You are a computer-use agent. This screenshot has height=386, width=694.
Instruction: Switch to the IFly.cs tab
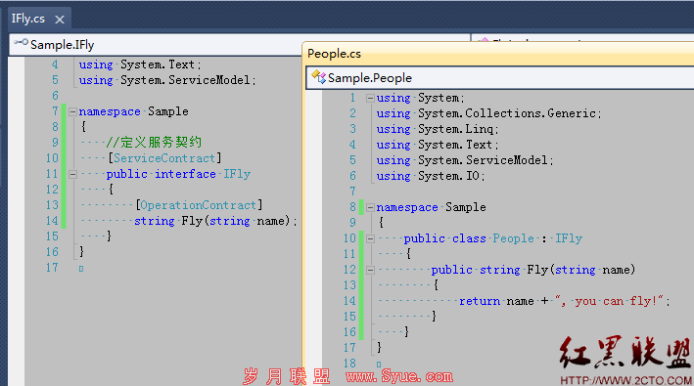tap(27, 19)
